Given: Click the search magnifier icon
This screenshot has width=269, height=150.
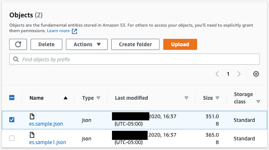Looking at the screenshot, I should click(x=16, y=59).
